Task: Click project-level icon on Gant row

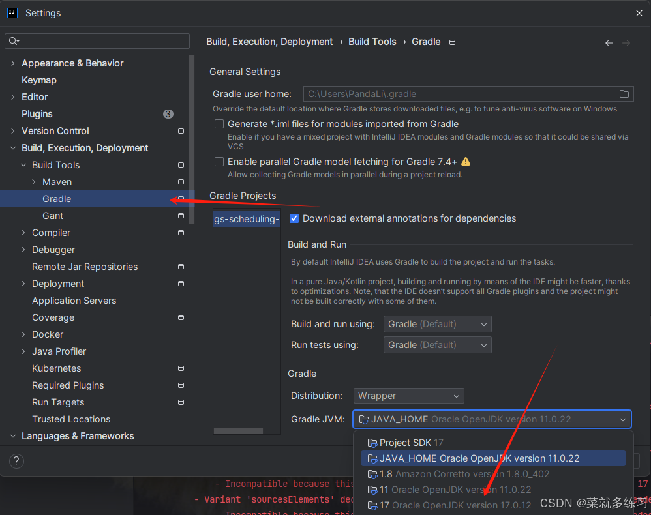Action: coord(181,216)
